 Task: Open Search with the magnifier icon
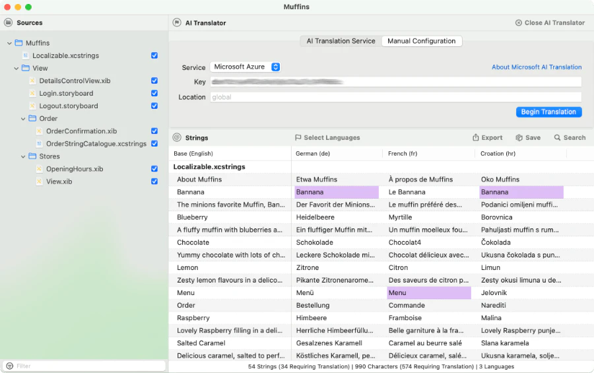click(x=557, y=137)
